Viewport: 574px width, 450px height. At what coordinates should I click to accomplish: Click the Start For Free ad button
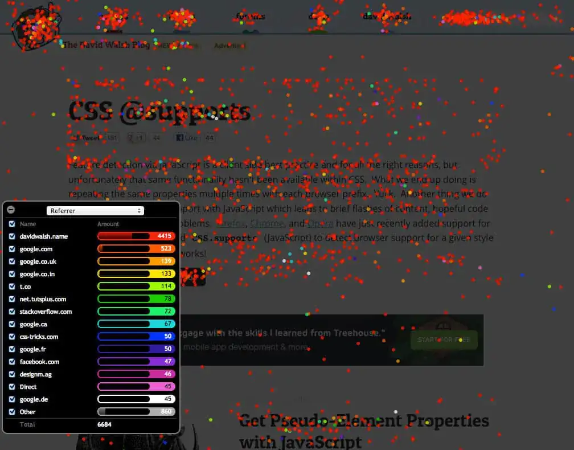(444, 340)
